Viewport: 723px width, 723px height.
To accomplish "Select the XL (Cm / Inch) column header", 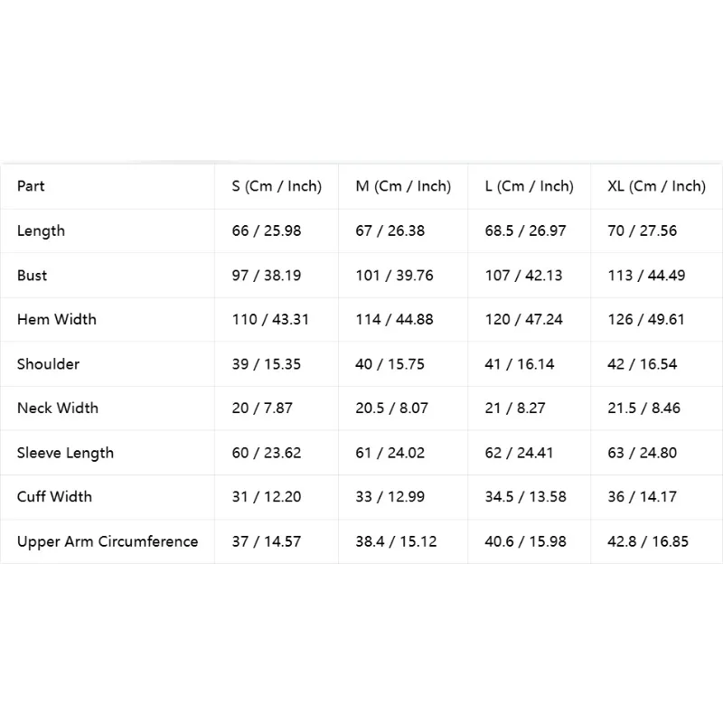I will point(656,186).
